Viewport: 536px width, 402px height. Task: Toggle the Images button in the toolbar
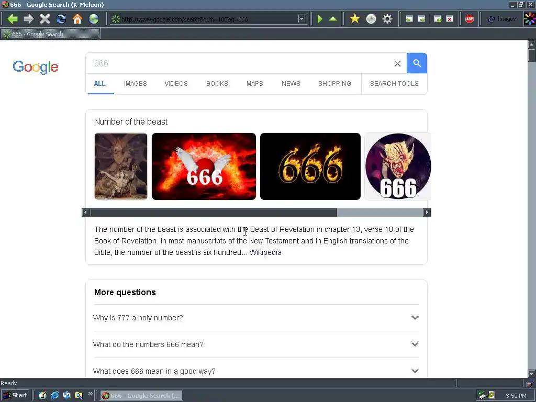(502, 19)
